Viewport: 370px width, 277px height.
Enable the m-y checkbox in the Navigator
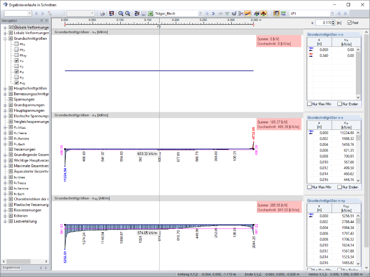[x=17, y=50]
